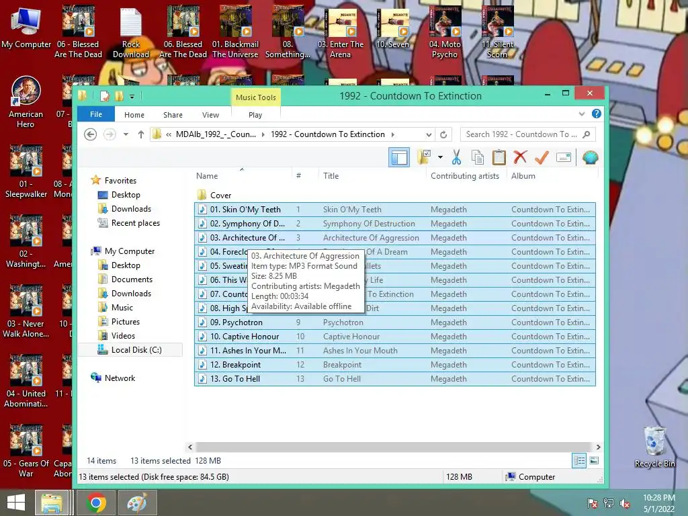Switch to large icons view in status bar
Viewport: 688px width, 516px height.
tap(594, 461)
